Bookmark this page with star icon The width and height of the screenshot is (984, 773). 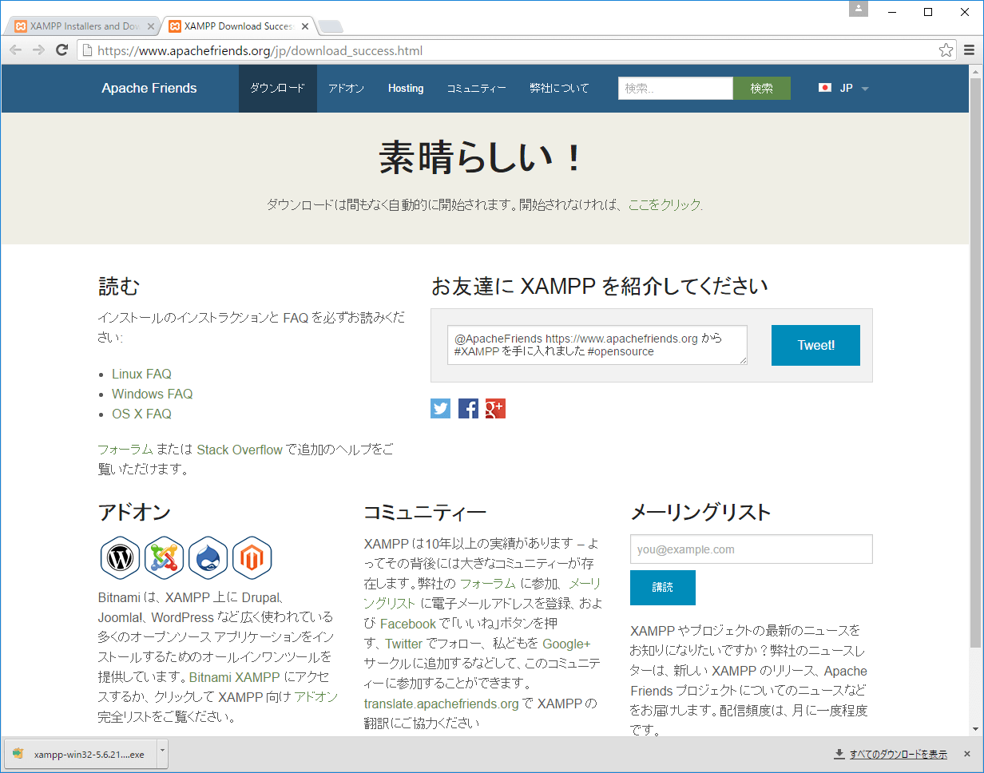946,50
